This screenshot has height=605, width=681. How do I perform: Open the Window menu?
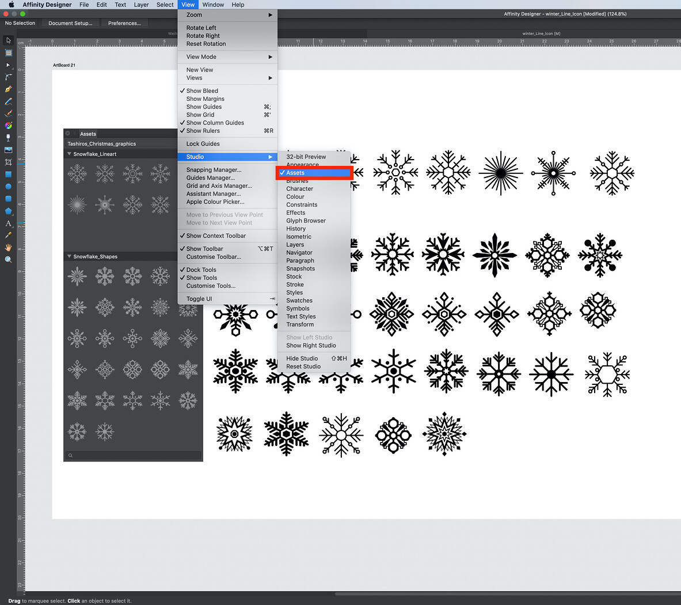(213, 5)
